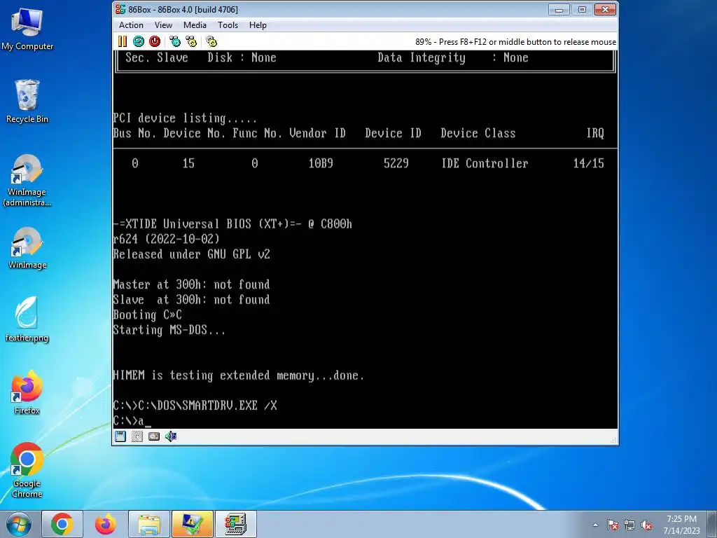The height and width of the screenshot is (538, 717).
Task: Click the floppy disk status bar icon
Action: (120, 436)
